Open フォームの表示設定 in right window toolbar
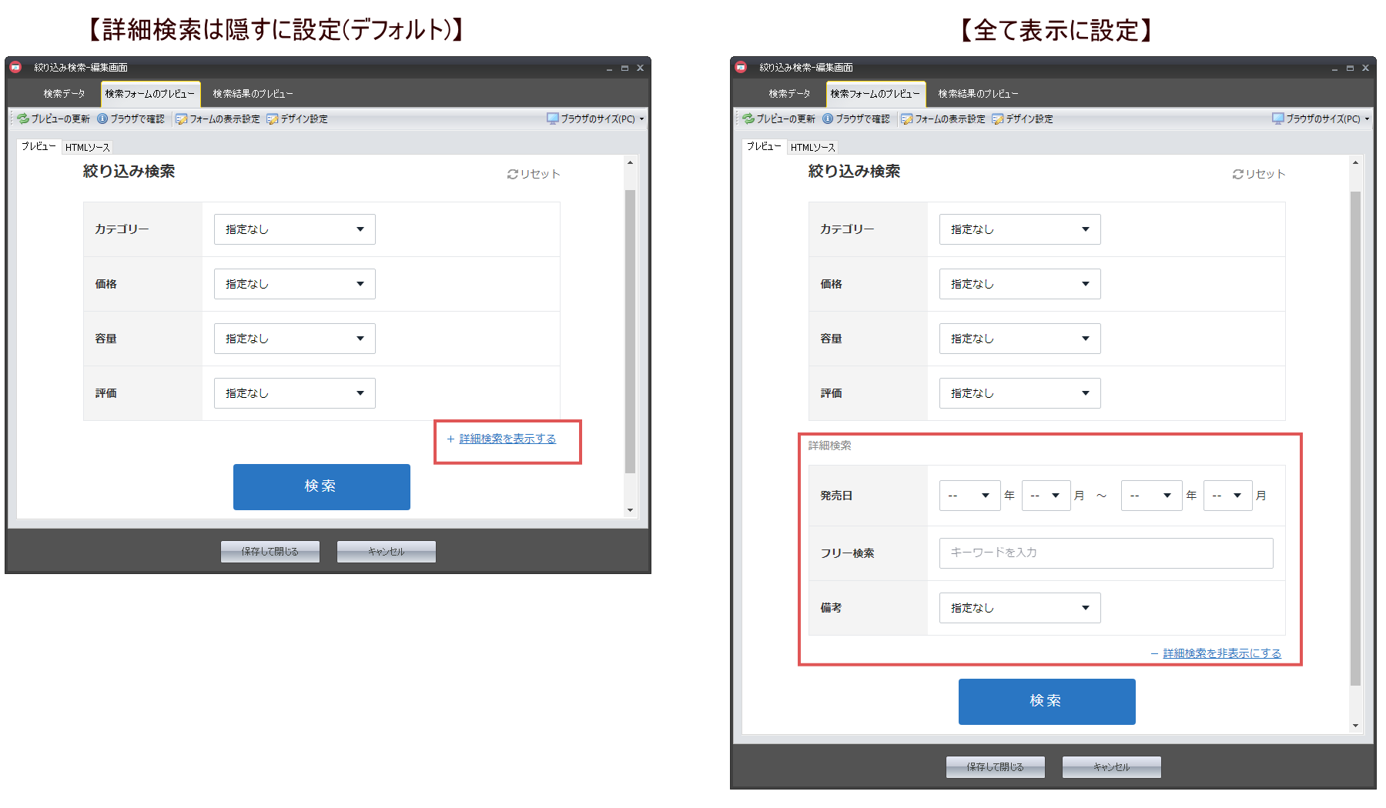This screenshot has width=1386, height=808. [x=943, y=119]
